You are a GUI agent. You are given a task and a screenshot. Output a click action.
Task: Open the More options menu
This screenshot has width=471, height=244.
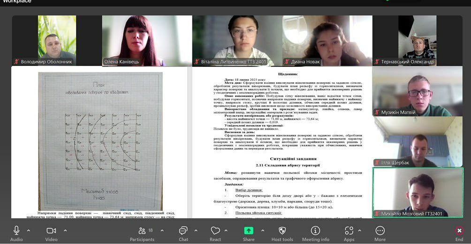click(x=380, y=231)
